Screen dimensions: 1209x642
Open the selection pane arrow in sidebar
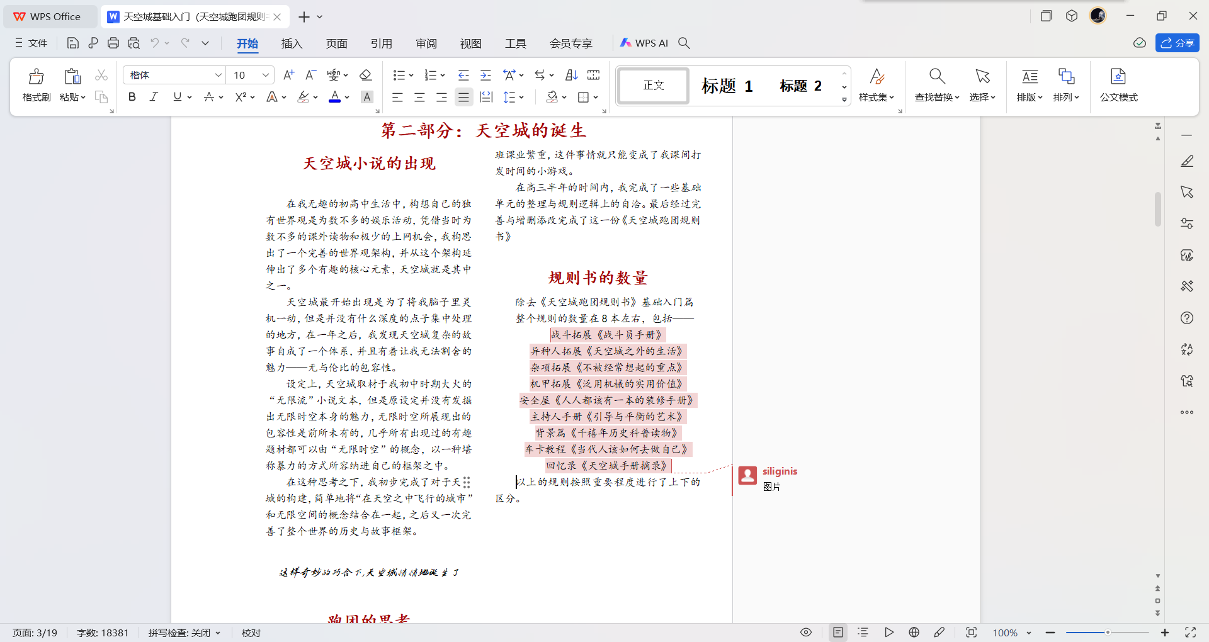click(1187, 192)
